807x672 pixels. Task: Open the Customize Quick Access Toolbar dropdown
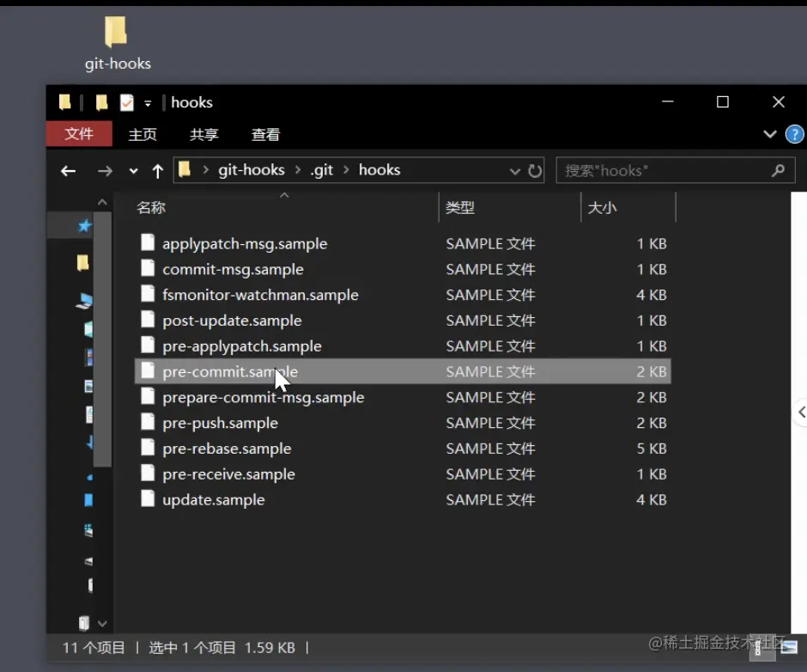coord(148,104)
